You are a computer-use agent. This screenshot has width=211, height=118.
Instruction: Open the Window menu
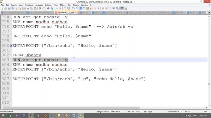84,5
